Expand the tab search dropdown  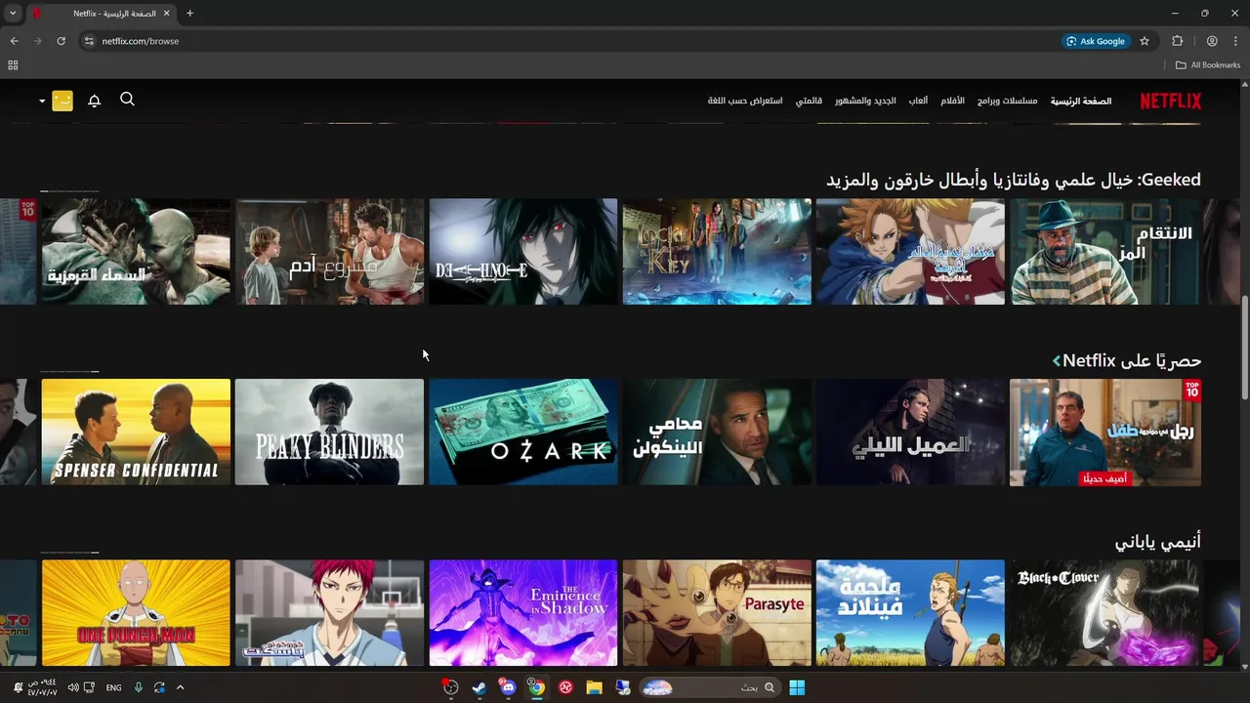[13, 14]
